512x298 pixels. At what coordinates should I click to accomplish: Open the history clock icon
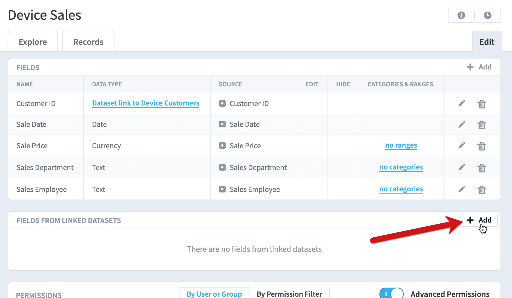click(x=488, y=15)
